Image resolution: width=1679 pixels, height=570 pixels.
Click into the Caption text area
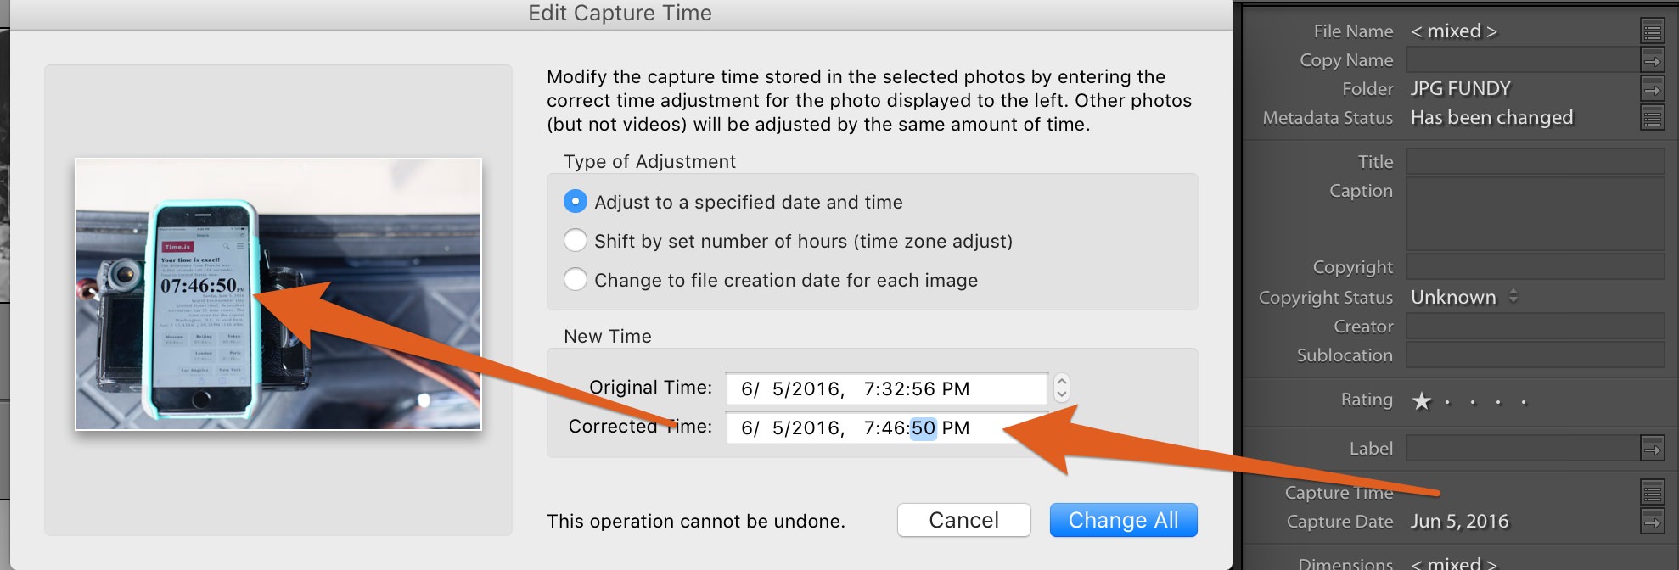(1535, 214)
